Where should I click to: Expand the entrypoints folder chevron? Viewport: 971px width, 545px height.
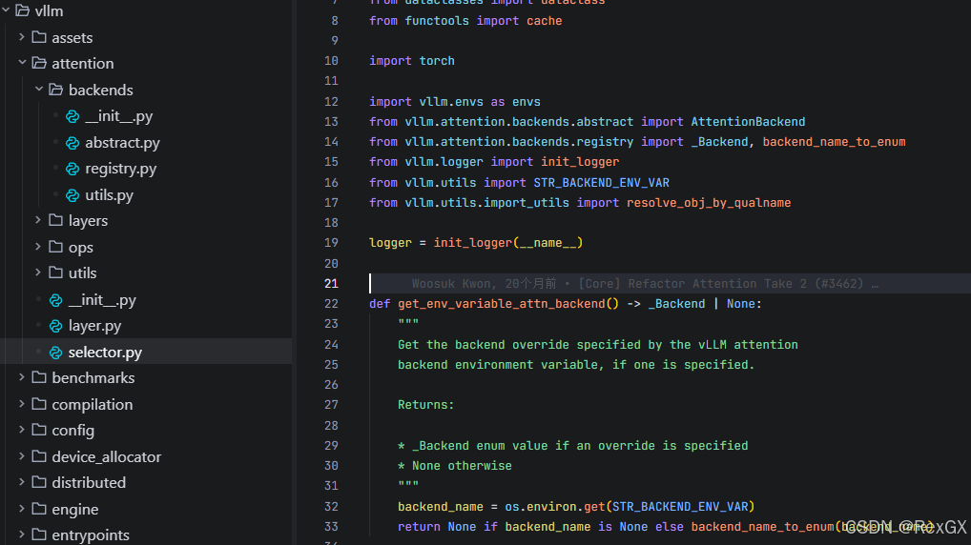click(22, 535)
